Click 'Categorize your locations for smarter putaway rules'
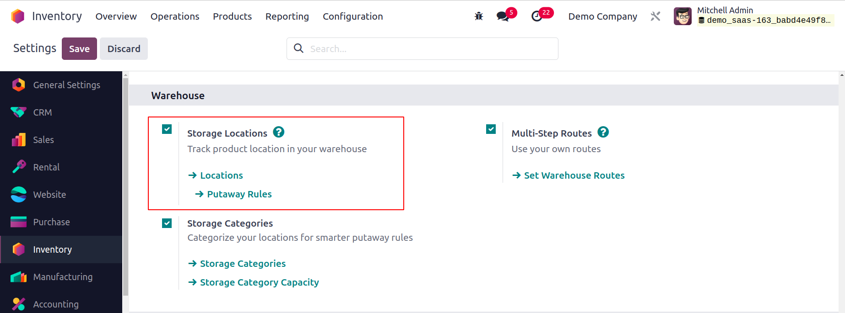Viewport: 845px width, 313px height. (x=300, y=238)
